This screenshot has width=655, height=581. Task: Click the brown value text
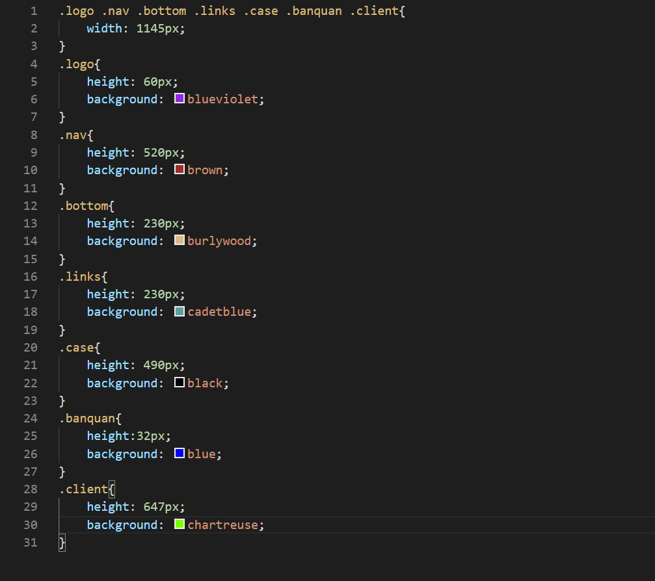pos(205,170)
